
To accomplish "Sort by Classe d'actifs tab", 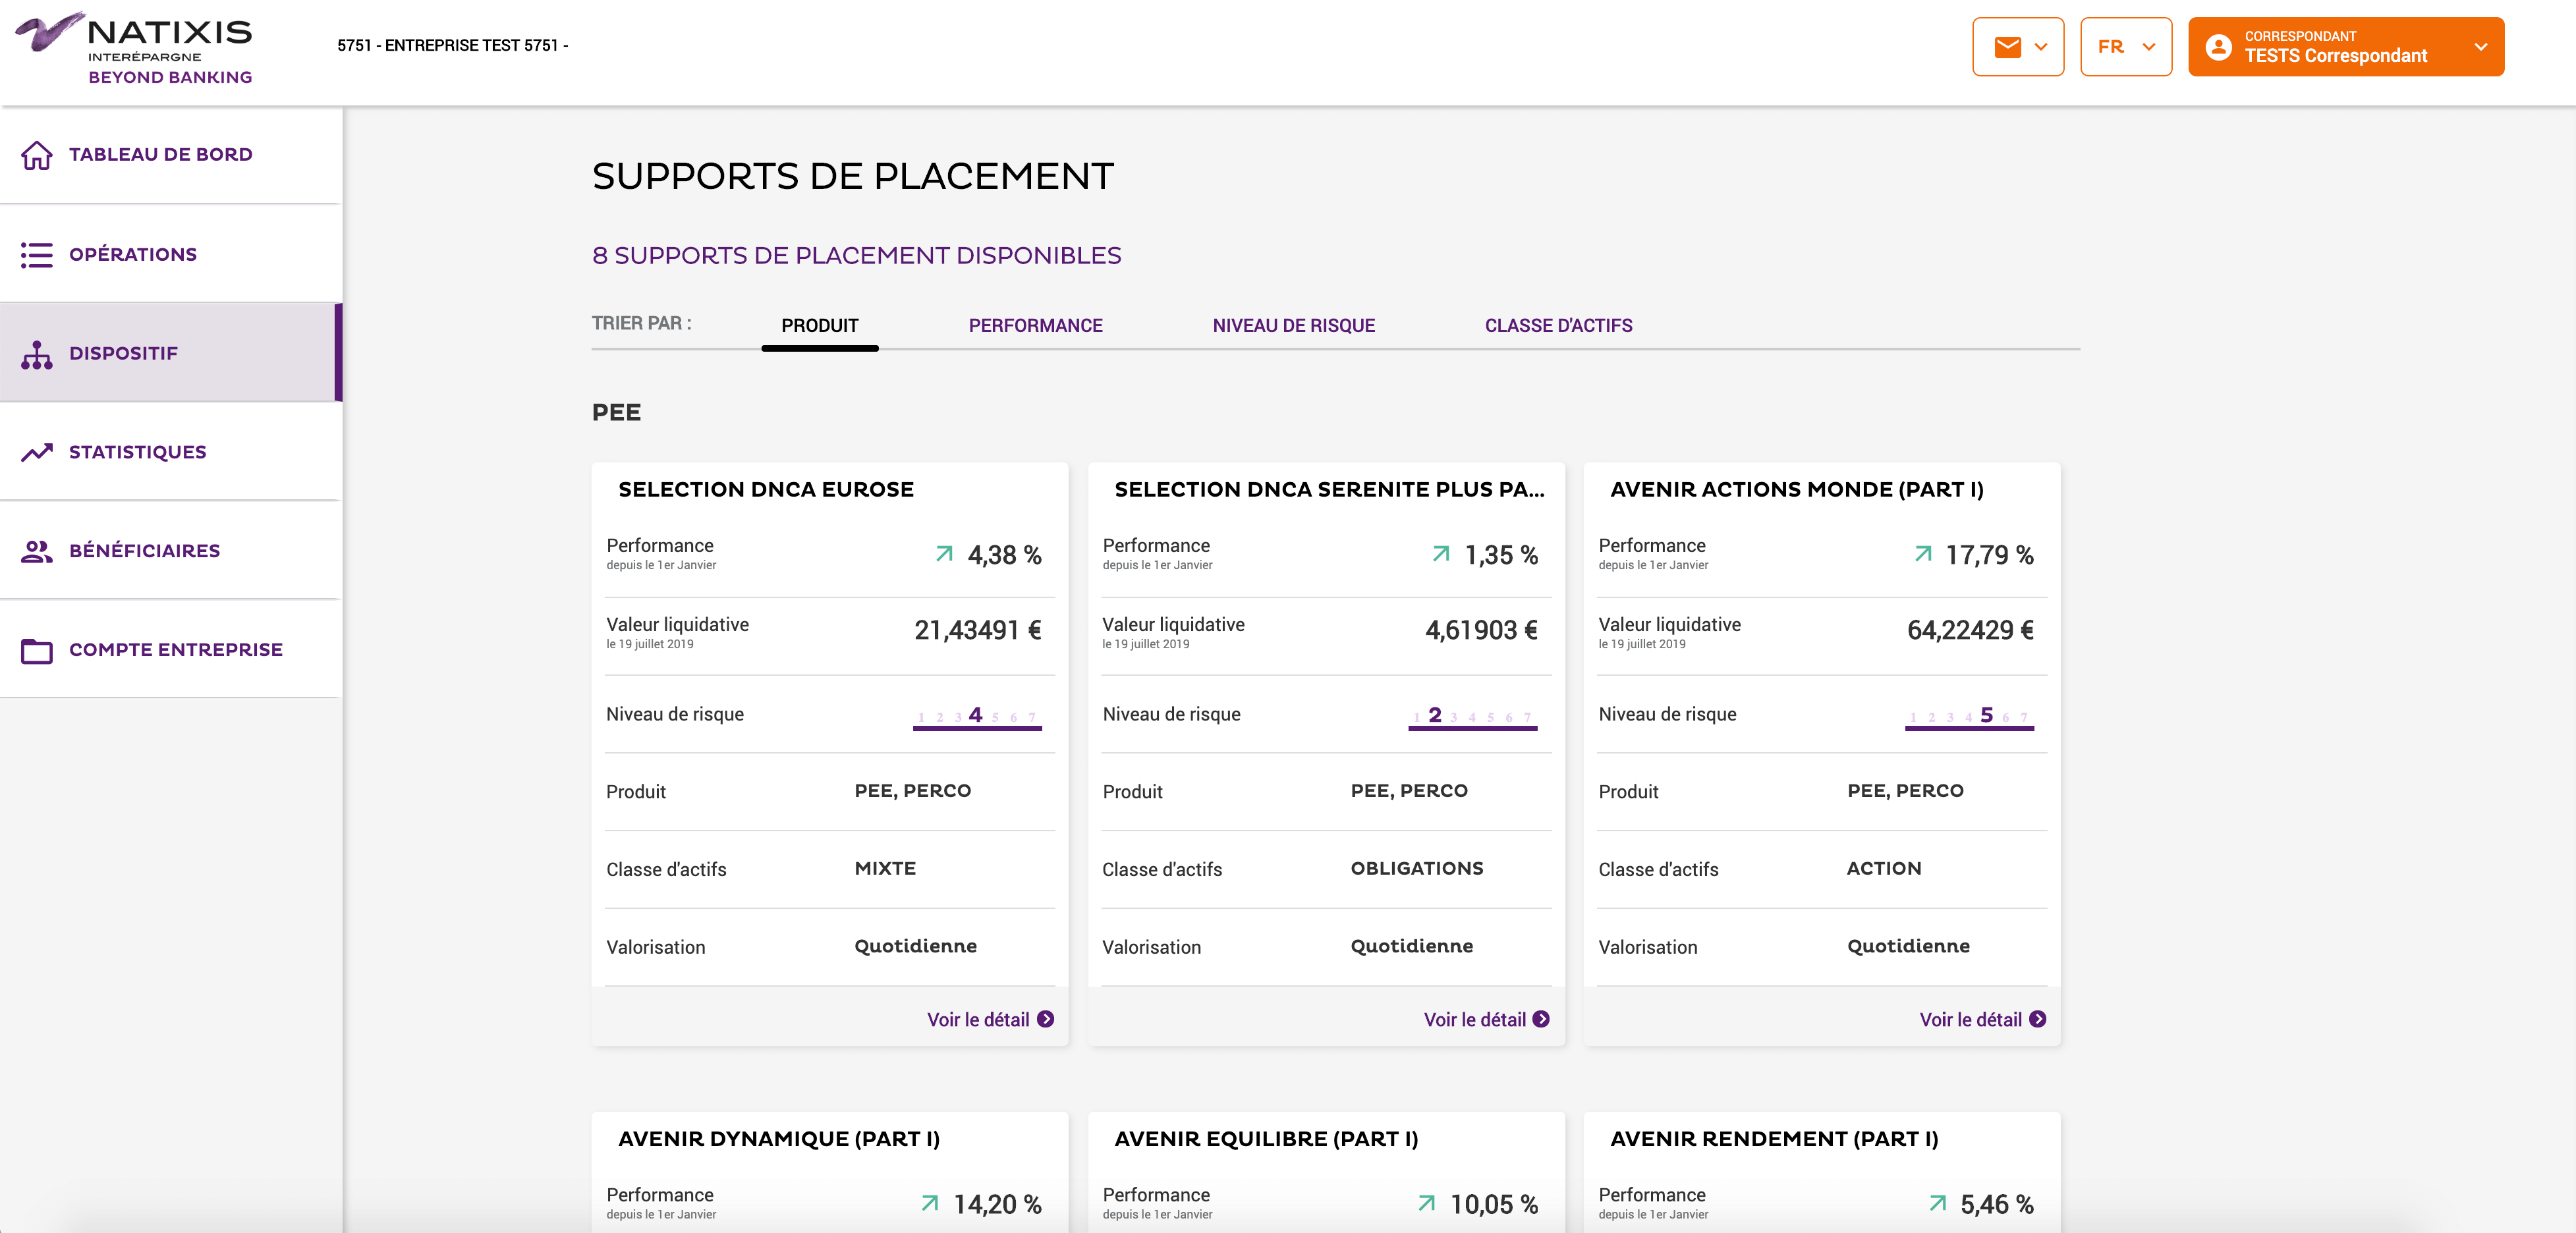I will [1558, 326].
